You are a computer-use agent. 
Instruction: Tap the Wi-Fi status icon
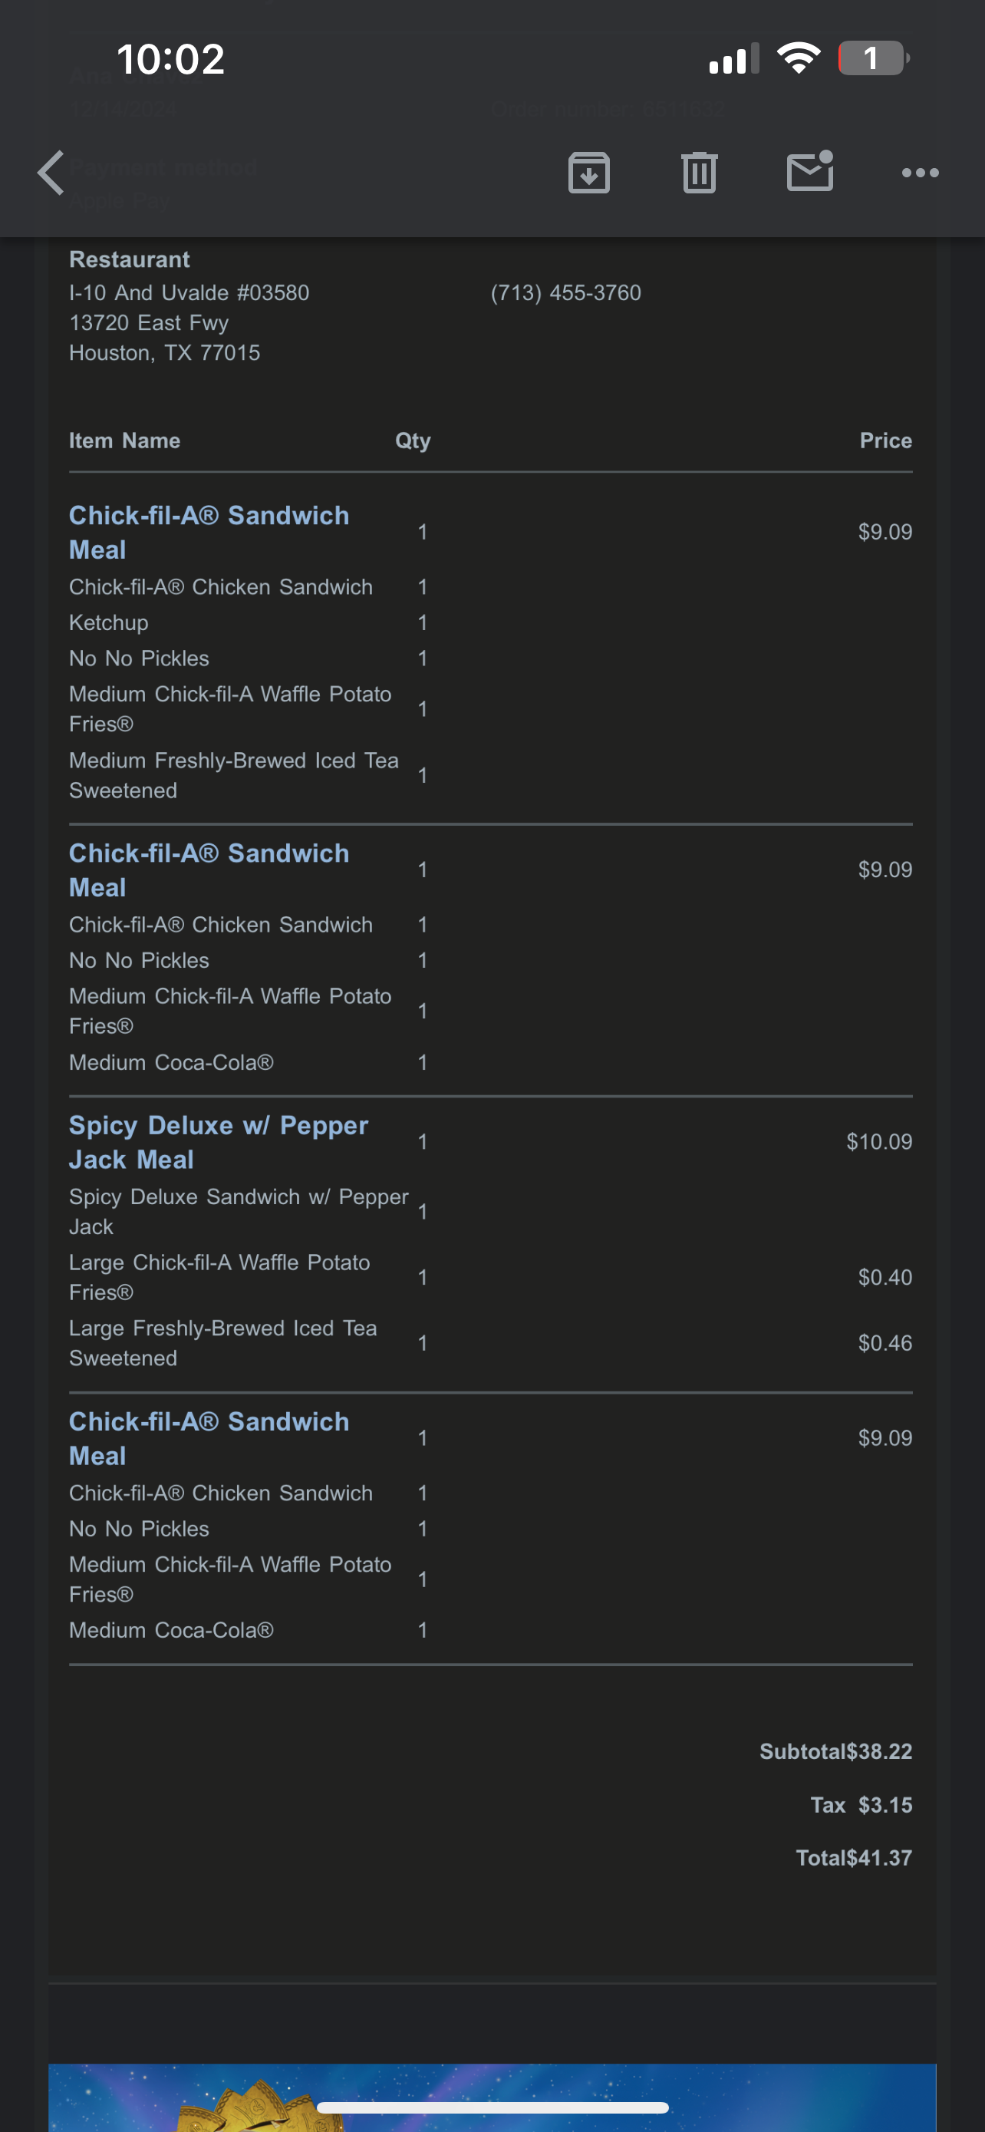(x=798, y=59)
